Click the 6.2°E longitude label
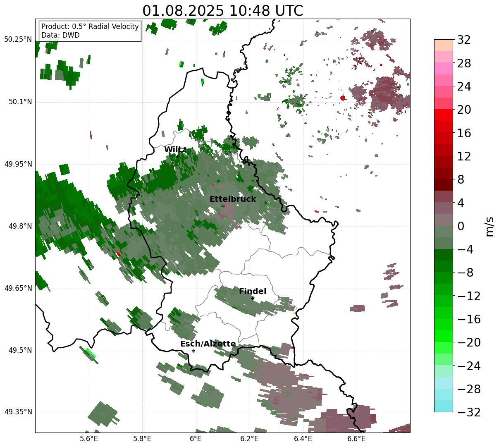Image resolution: width=499 pixels, height=447 pixels. tap(250, 439)
